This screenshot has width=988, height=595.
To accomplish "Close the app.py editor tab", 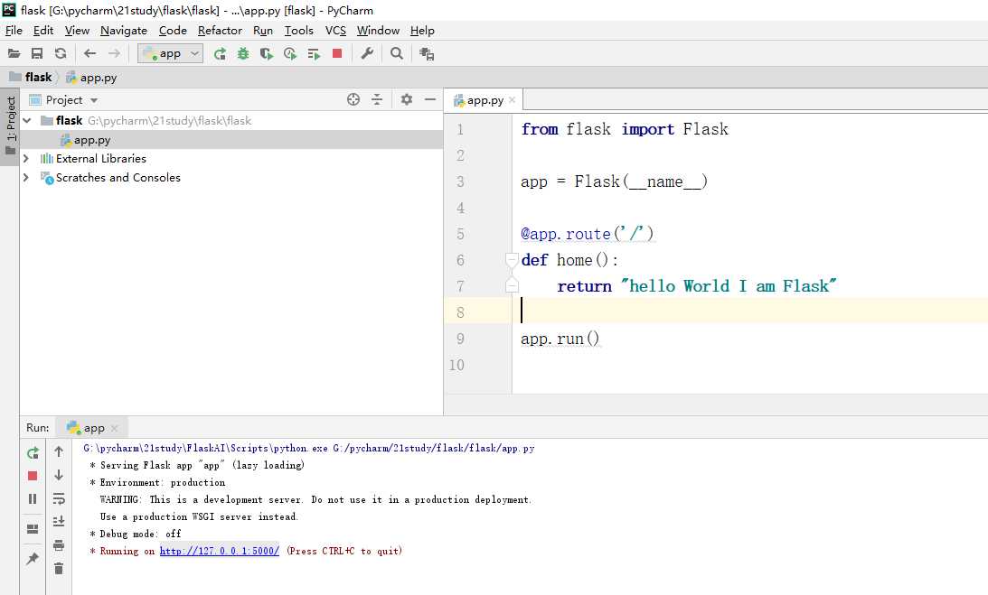I will click(513, 100).
